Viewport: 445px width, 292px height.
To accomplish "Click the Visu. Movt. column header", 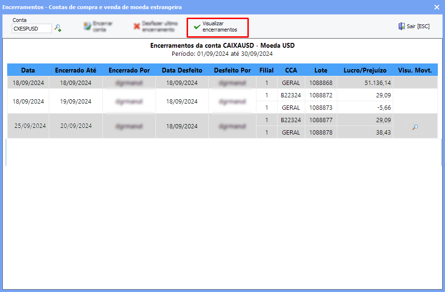I will point(415,71).
